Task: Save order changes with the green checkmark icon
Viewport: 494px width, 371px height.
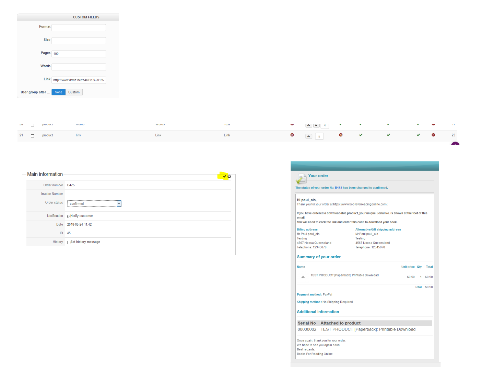Action: (224, 176)
